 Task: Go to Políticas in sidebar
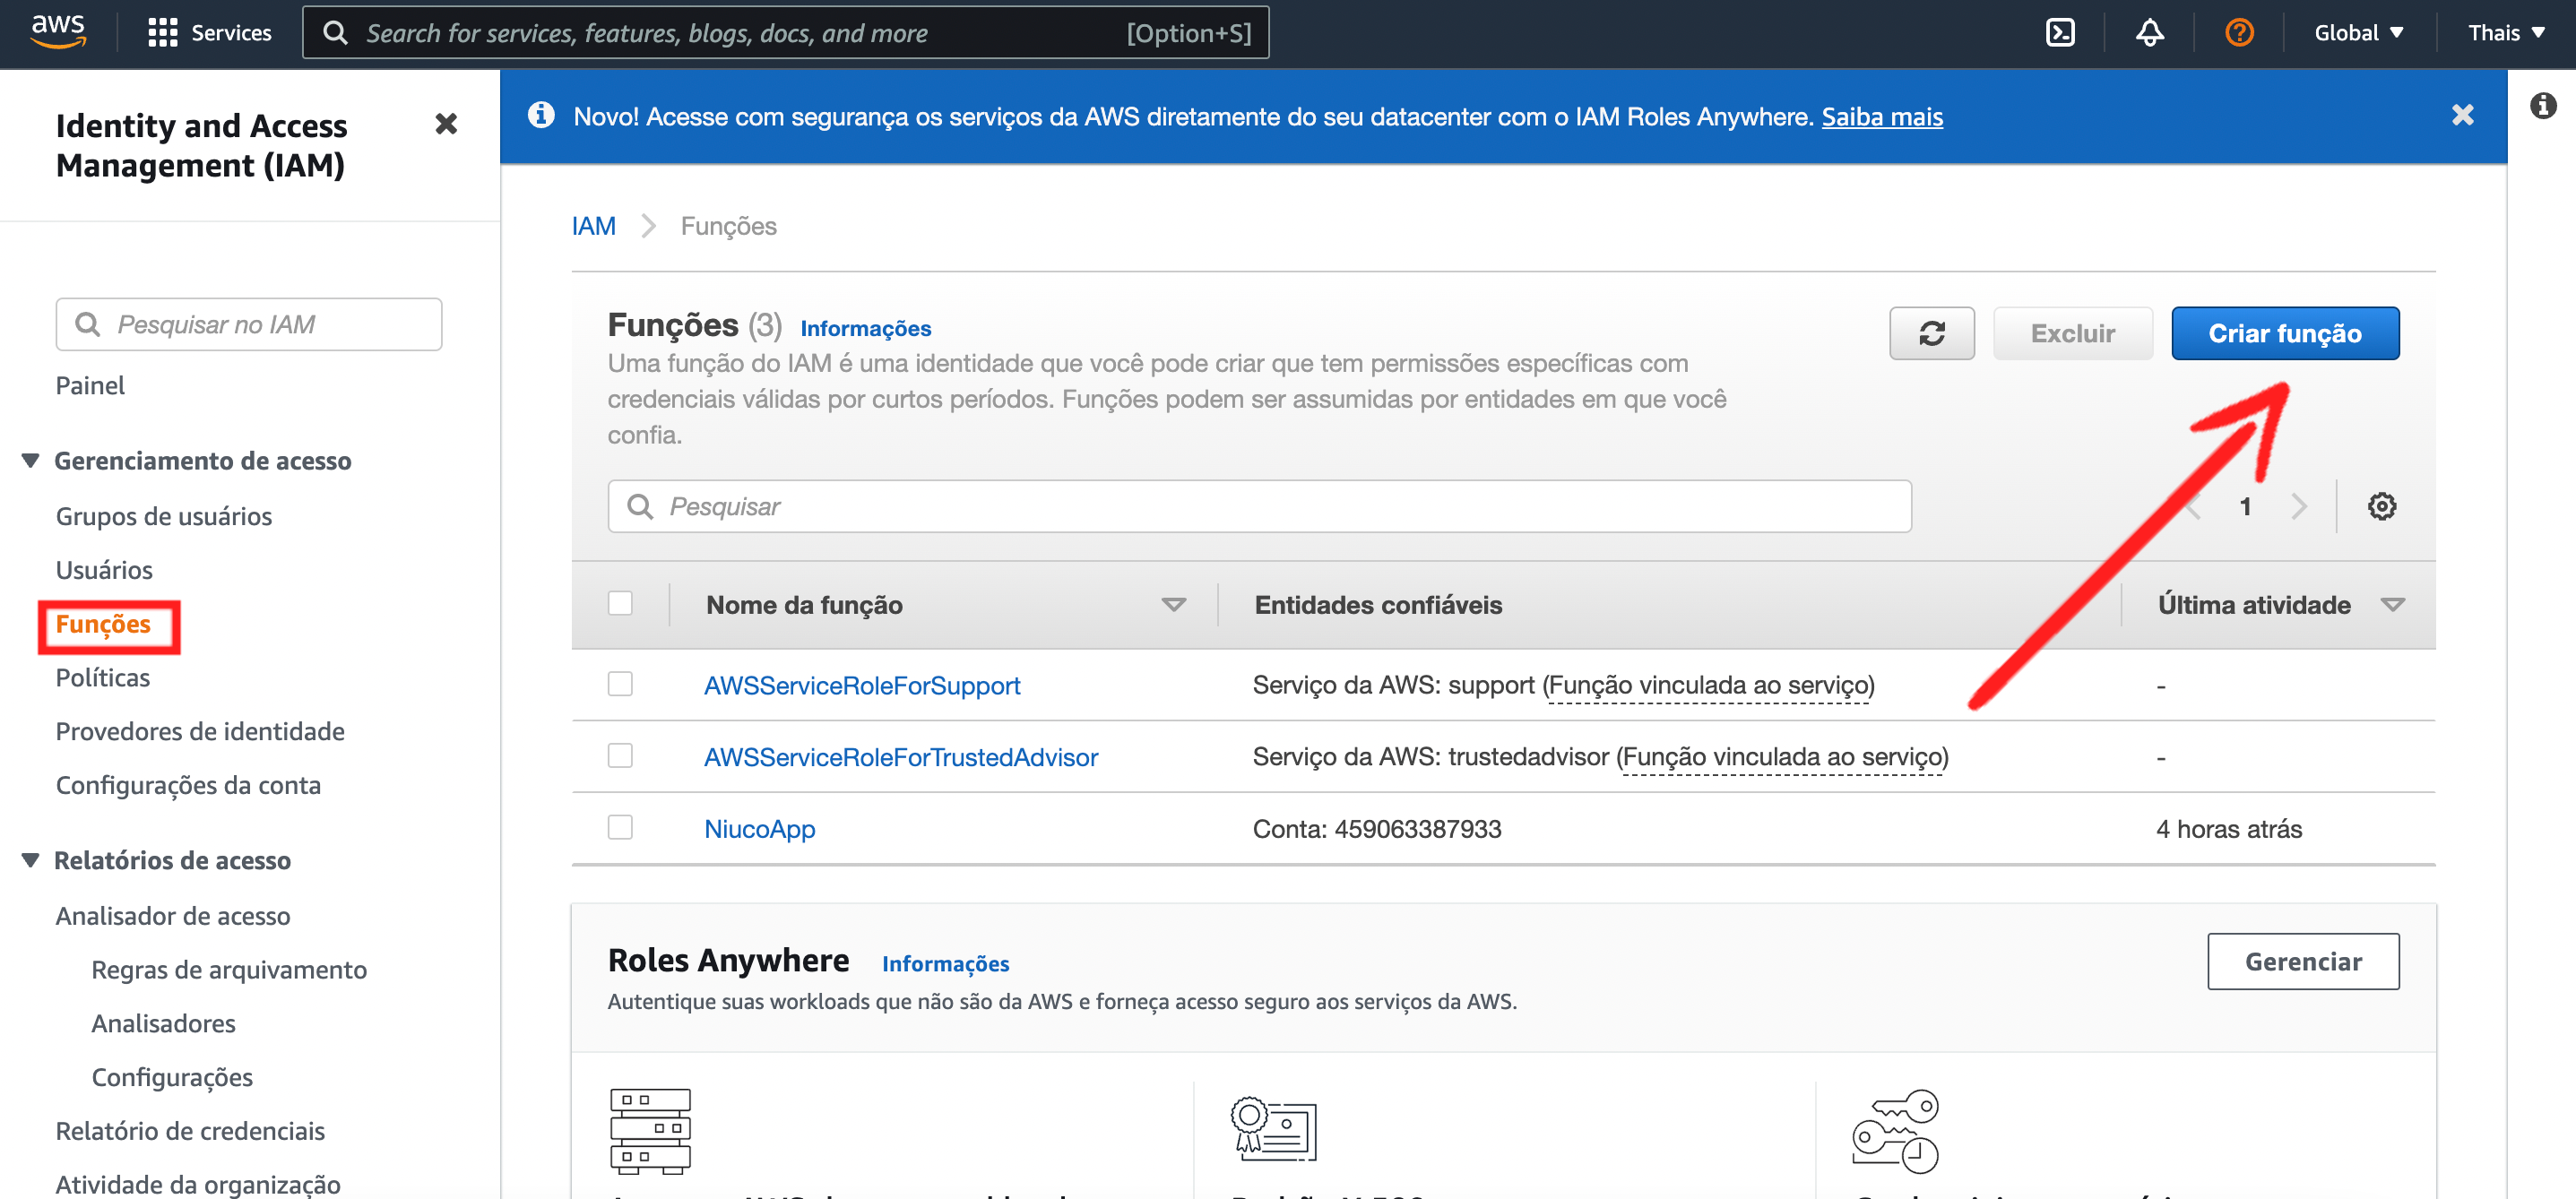coord(103,677)
